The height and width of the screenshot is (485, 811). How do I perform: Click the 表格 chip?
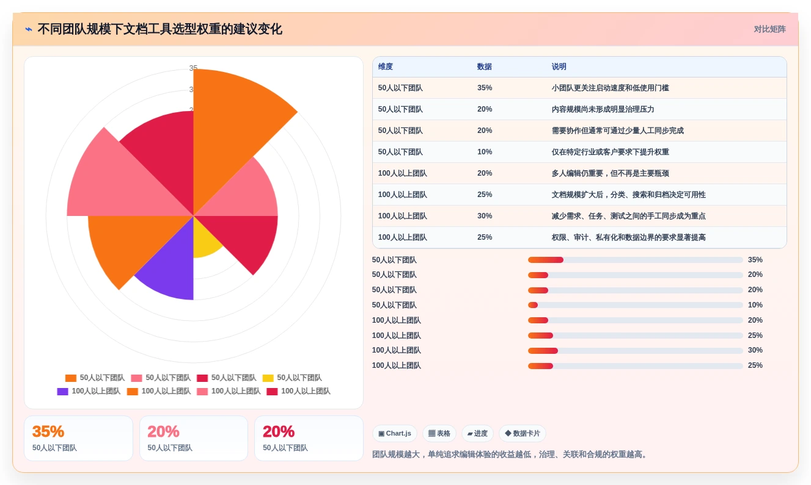(439, 434)
